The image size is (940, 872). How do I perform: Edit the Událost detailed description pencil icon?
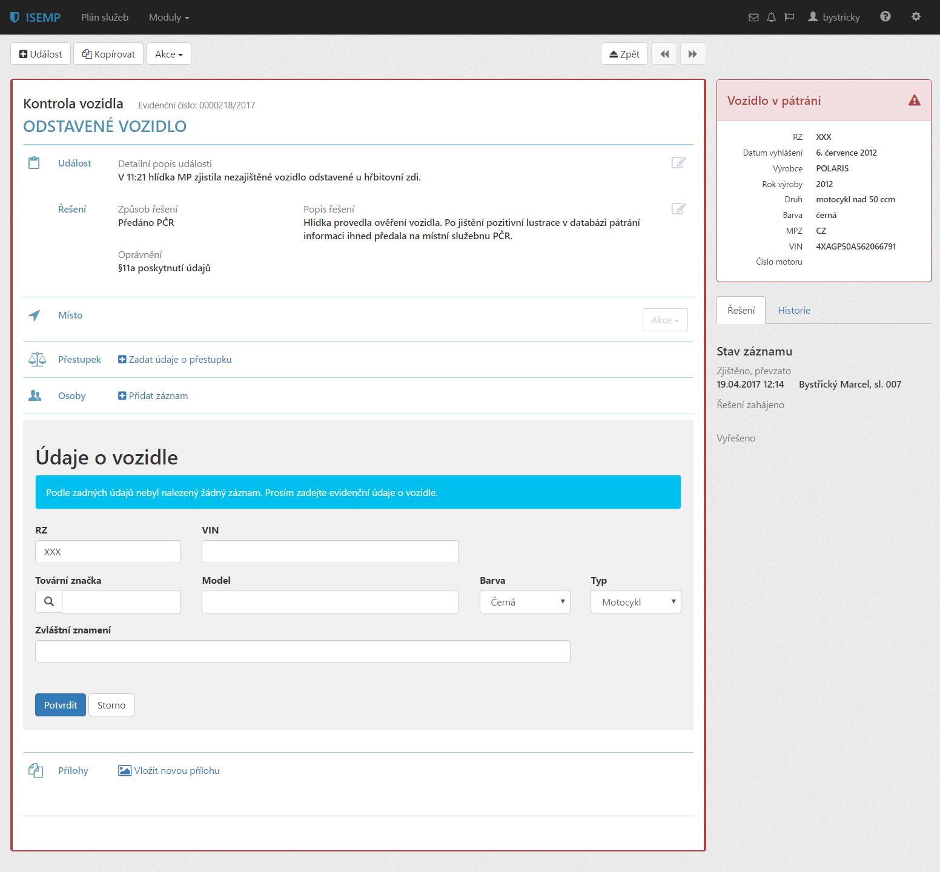point(678,162)
